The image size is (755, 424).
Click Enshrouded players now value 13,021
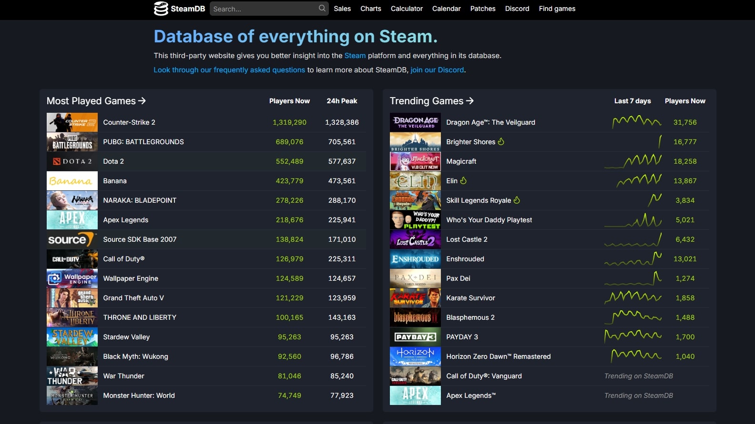(x=685, y=259)
